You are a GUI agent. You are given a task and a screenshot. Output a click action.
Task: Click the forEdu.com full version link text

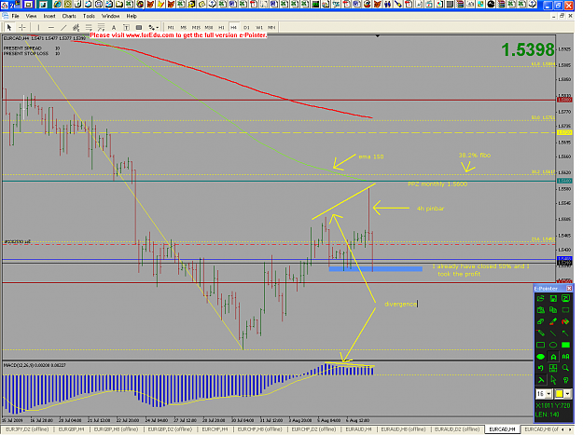click(x=178, y=35)
